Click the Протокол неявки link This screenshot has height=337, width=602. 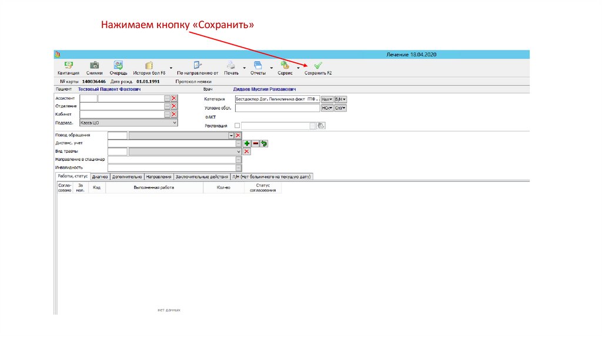tap(193, 82)
